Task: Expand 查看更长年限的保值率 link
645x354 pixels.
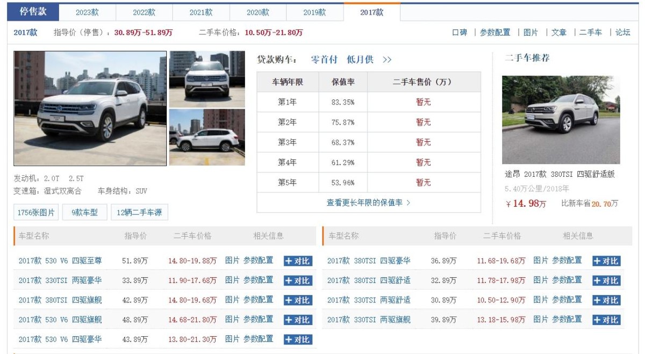Action: pos(368,203)
